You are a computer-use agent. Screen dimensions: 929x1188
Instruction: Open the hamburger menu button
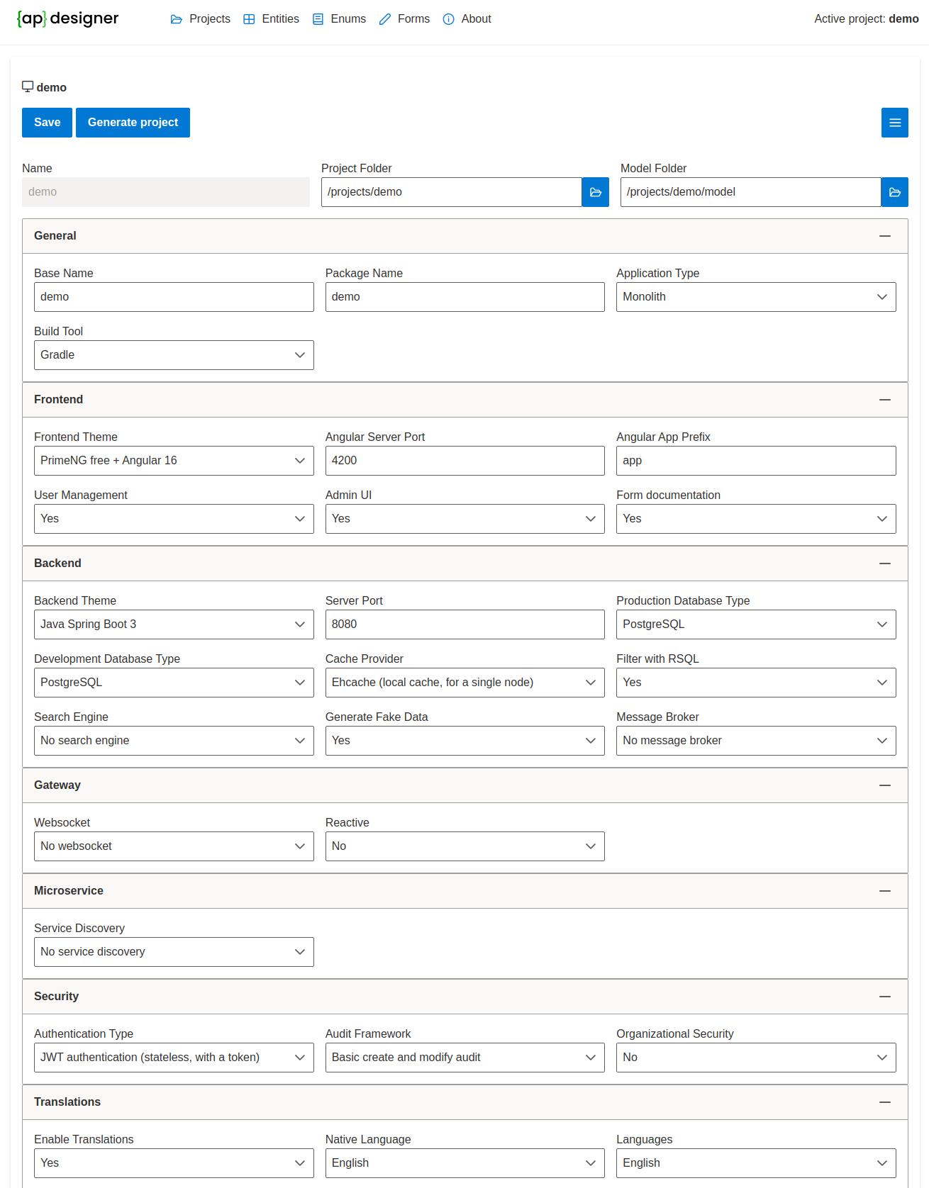[x=894, y=123]
